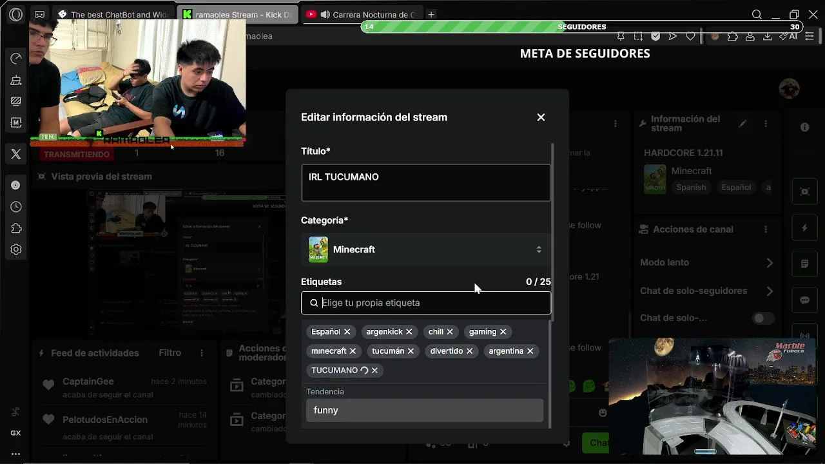The height and width of the screenshot is (464, 825).
Task: Remove the Español tag
Action: [347, 332]
